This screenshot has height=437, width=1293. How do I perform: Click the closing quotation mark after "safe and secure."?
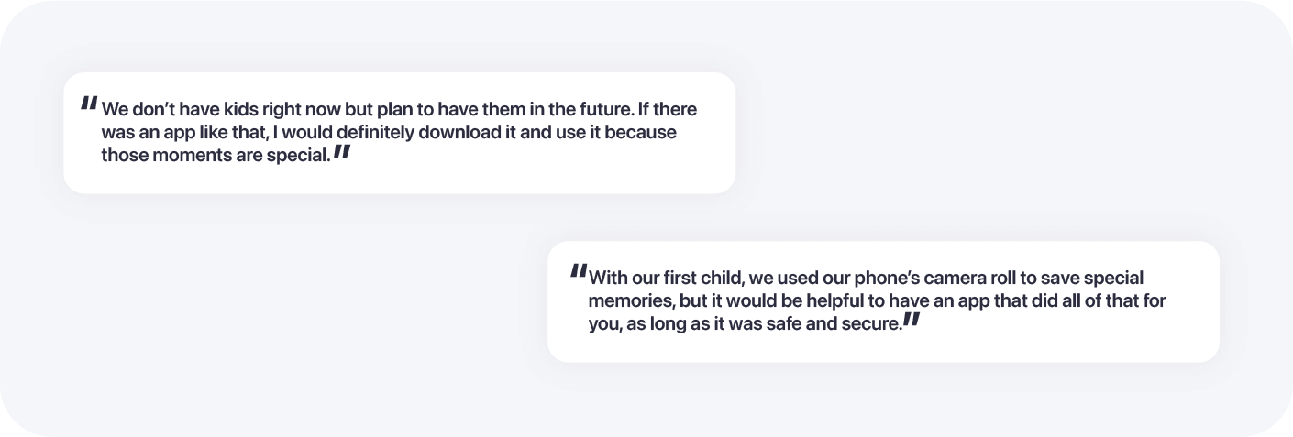pos(911,320)
